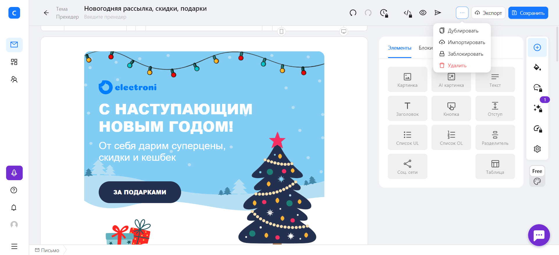This screenshot has height=255, width=559.
Task: Open the code editor icon
Action: coord(408,13)
